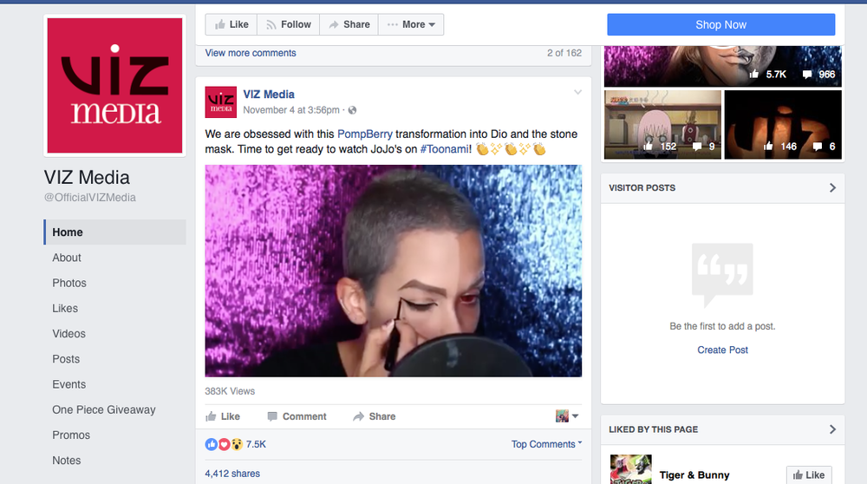Open the love heart reaction icon
The height and width of the screenshot is (484, 867).
(x=224, y=444)
